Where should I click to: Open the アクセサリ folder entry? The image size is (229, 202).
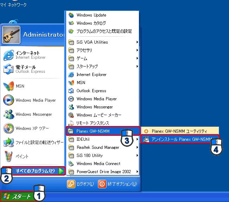click(103, 50)
